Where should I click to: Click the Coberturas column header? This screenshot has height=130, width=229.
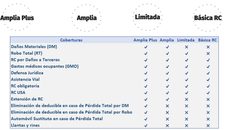[71, 40]
